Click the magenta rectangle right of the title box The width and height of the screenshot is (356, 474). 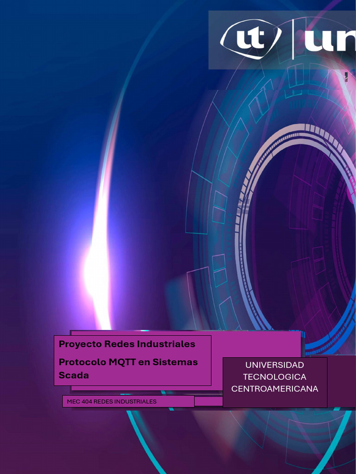click(x=256, y=344)
